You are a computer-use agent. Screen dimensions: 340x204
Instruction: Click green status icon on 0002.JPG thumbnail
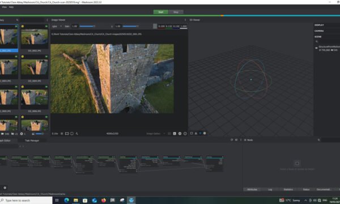(x=46, y=26)
